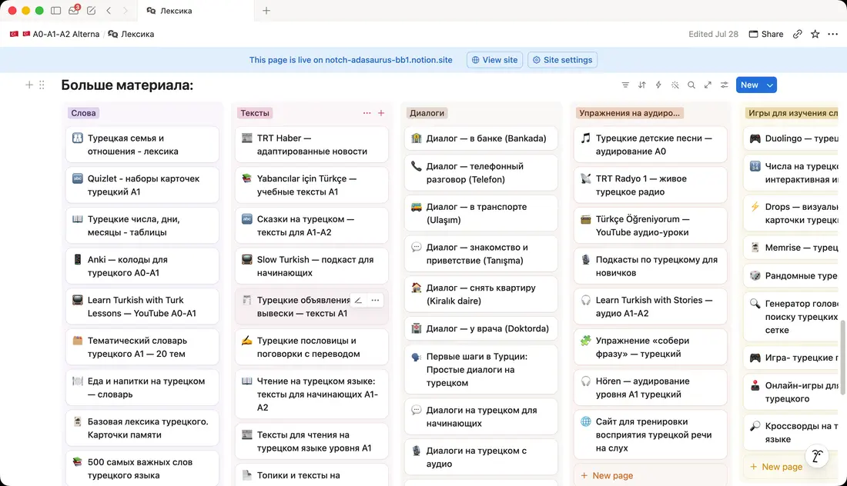The width and height of the screenshot is (847, 486).
Task: Click Share button
Action: tap(766, 34)
